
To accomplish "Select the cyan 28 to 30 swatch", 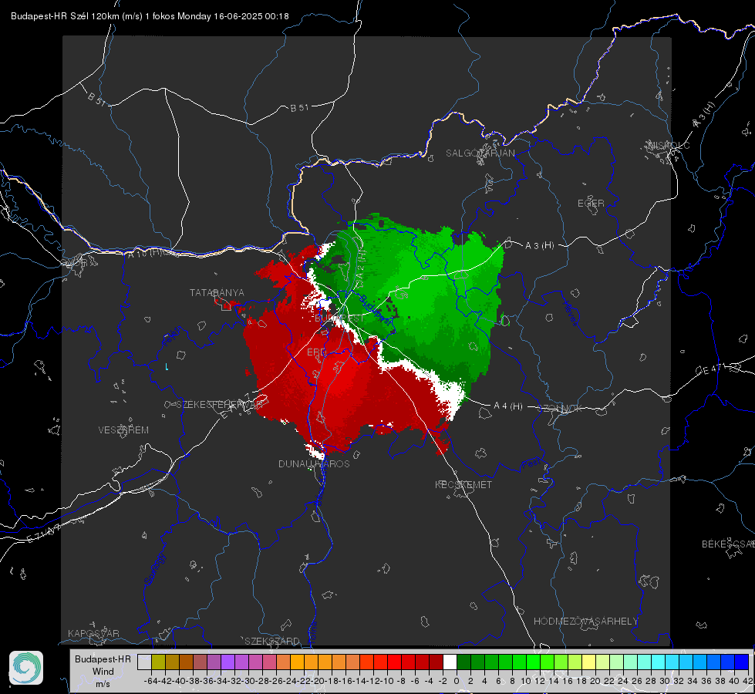I will [659, 662].
